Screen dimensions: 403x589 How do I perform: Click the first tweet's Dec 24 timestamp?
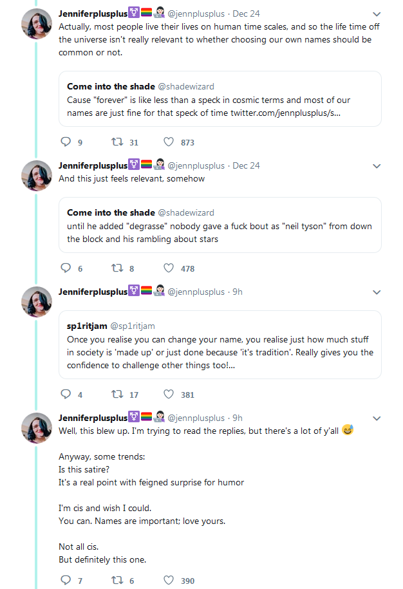pos(246,14)
